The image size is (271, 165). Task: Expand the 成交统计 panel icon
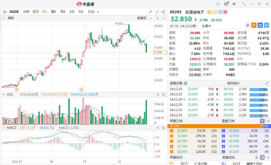click(267, 83)
